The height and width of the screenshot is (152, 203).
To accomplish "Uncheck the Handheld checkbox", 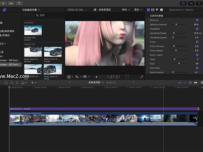I will pyautogui.click(x=197, y=29).
